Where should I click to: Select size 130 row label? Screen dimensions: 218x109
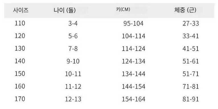pyautogui.click(x=20, y=49)
